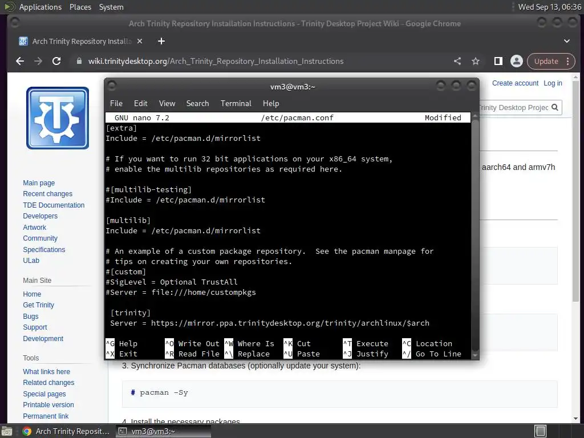This screenshot has width=584, height=438.
Task: Open the Applications panel menu
Action: point(40,7)
